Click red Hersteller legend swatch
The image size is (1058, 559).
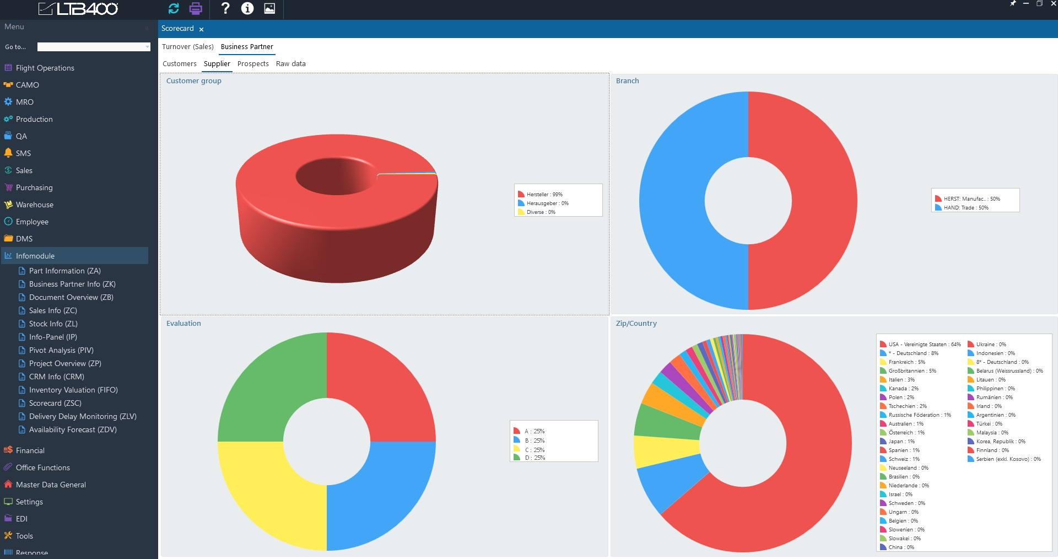[521, 194]
